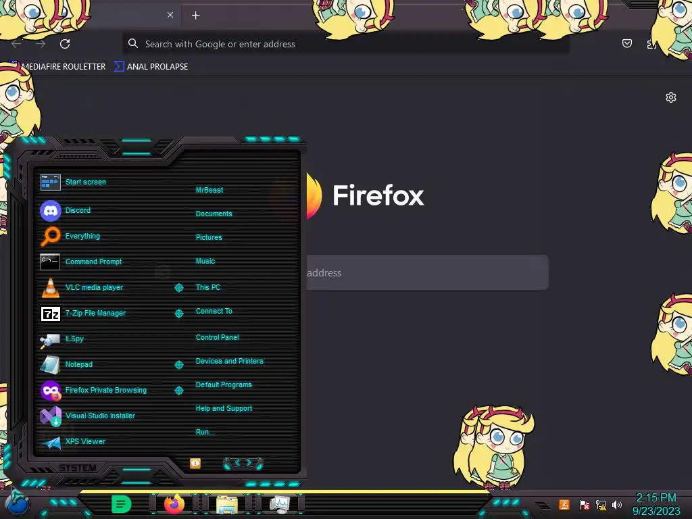The width and height of the screenshot is (692, 519).
Task: Open ILSpy from start menu
Action: click(61, 339)
